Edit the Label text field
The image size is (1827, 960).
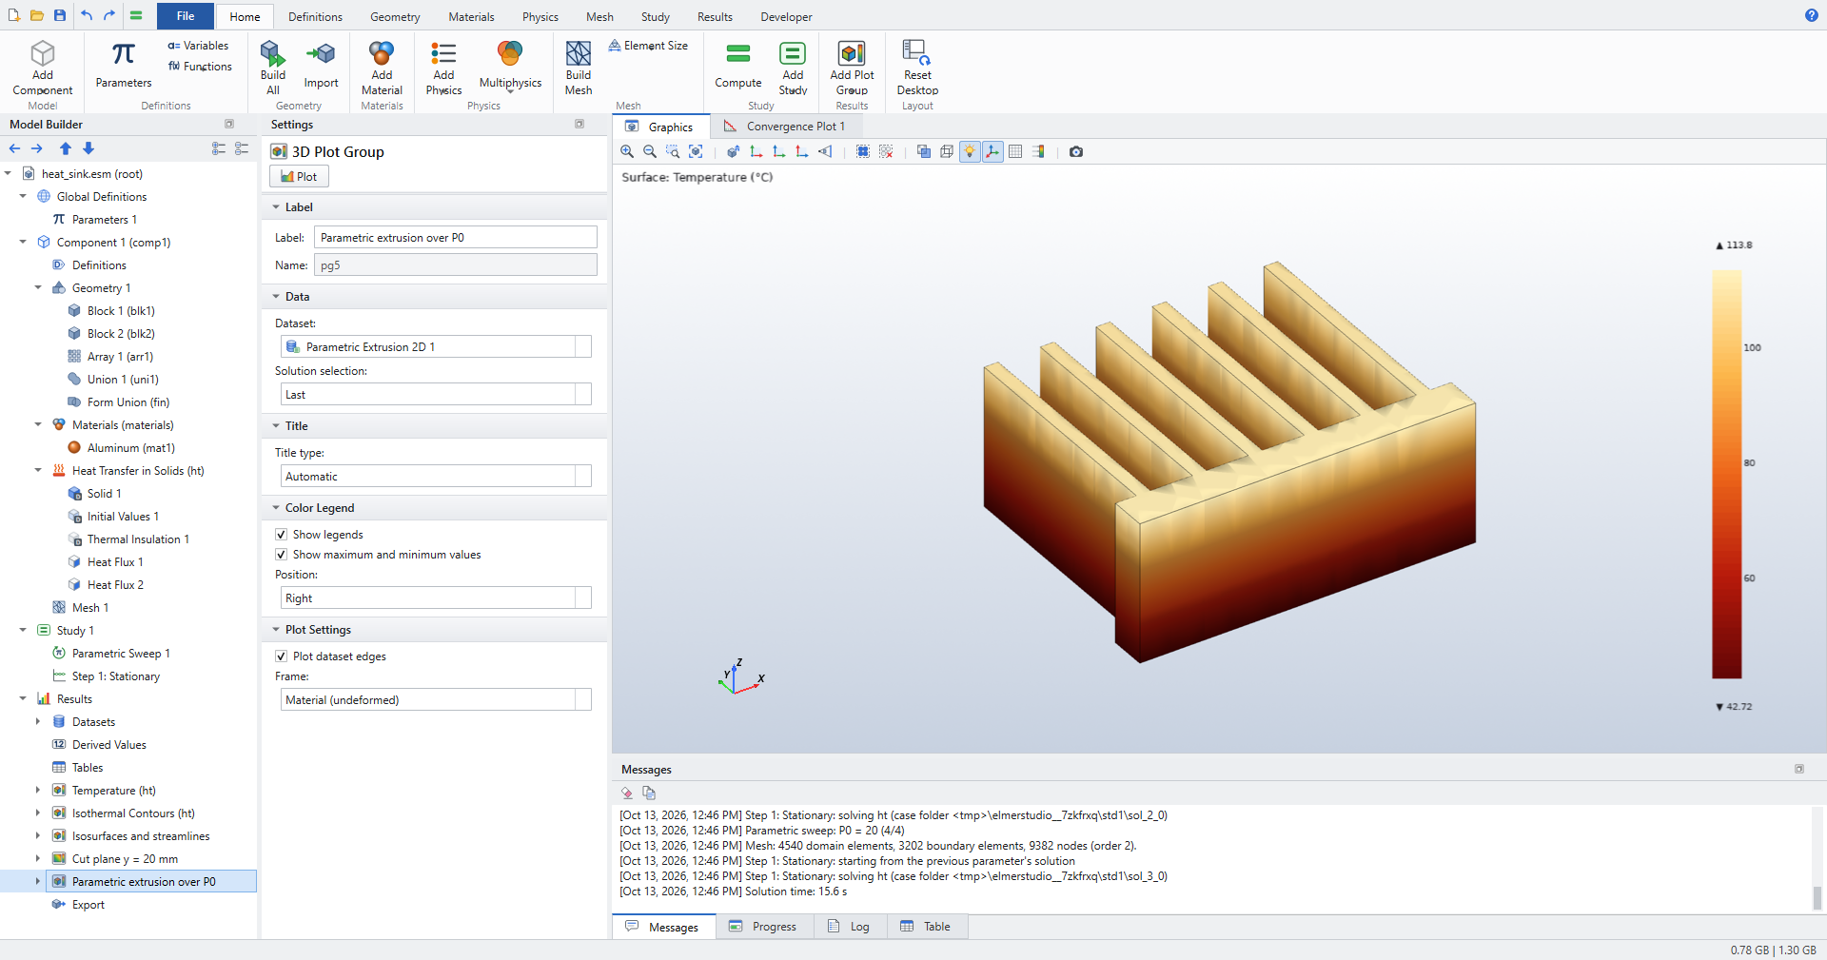(456, 238)
